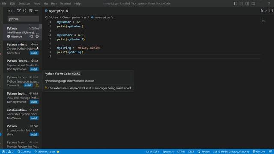Open the View menu

click(x=37, y=3)
